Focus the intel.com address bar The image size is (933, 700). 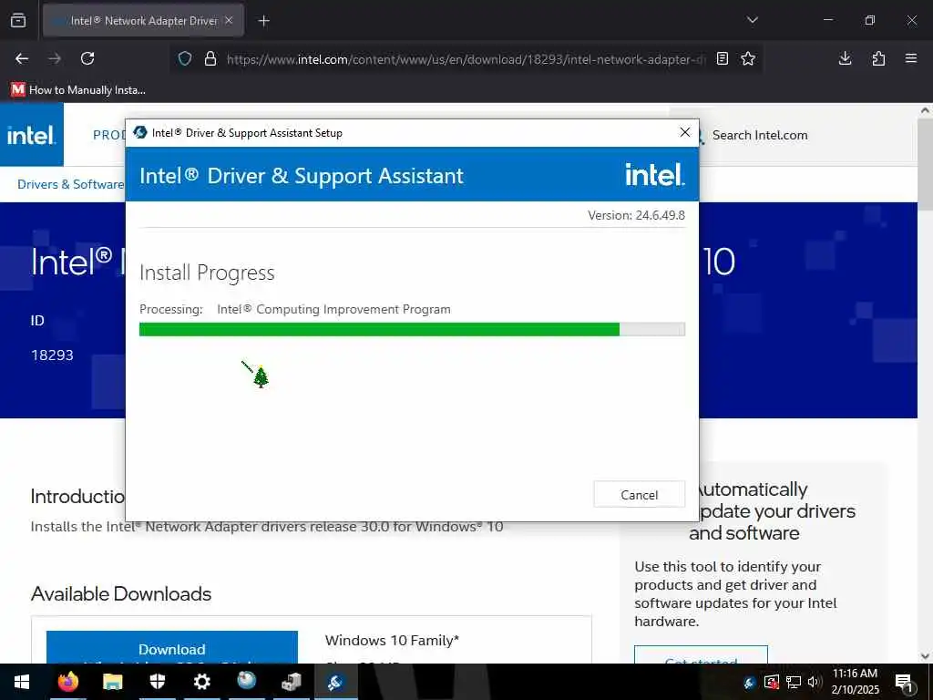pos(466,59)
